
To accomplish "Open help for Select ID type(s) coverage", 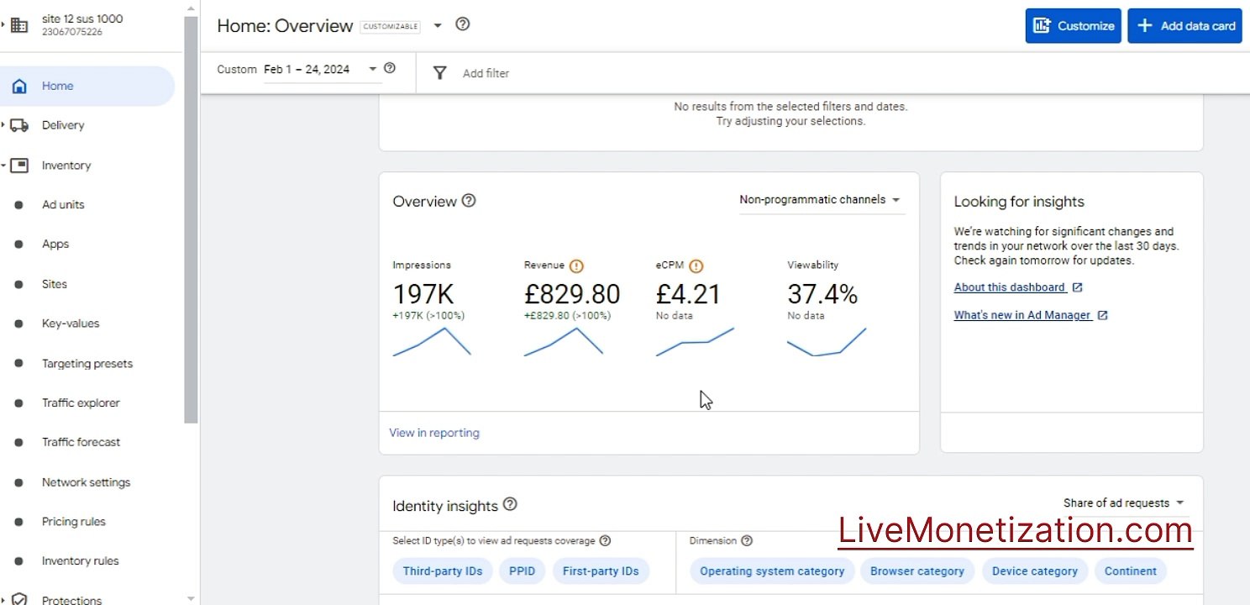I will click(x=605, y=541).
